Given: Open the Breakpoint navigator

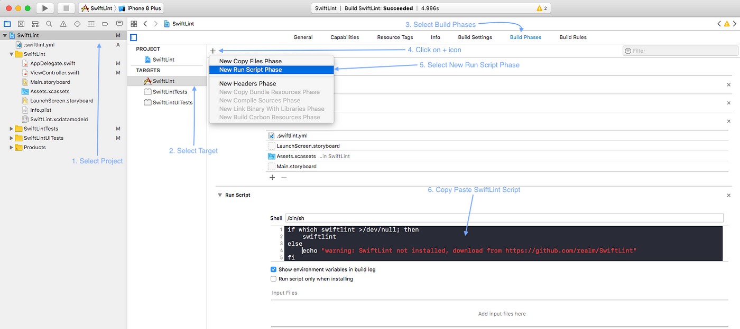Looking at the screenshot, I should (105, 24).
